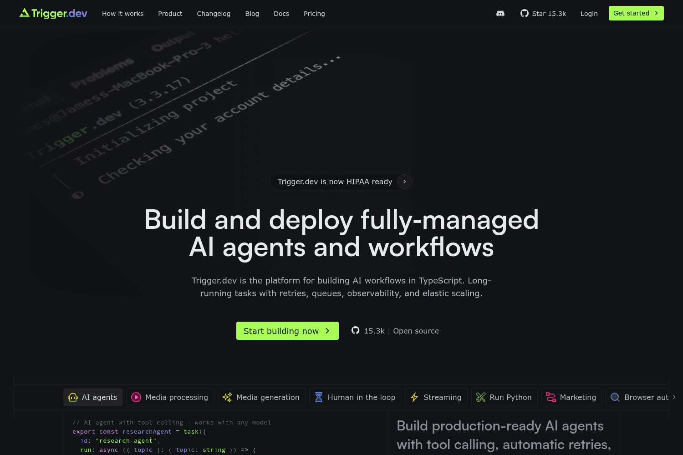Click the GitHub icon next to 15.3k Open source

(356, 330)
